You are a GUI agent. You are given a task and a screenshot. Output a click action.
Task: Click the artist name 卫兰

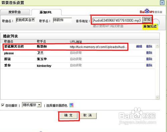(x=40, y=53)
